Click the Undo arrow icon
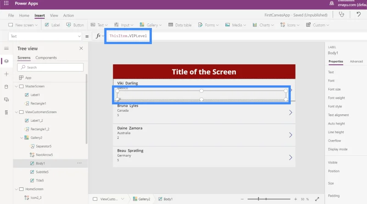This screenshot has height=204, width=367. coord(359,15)
